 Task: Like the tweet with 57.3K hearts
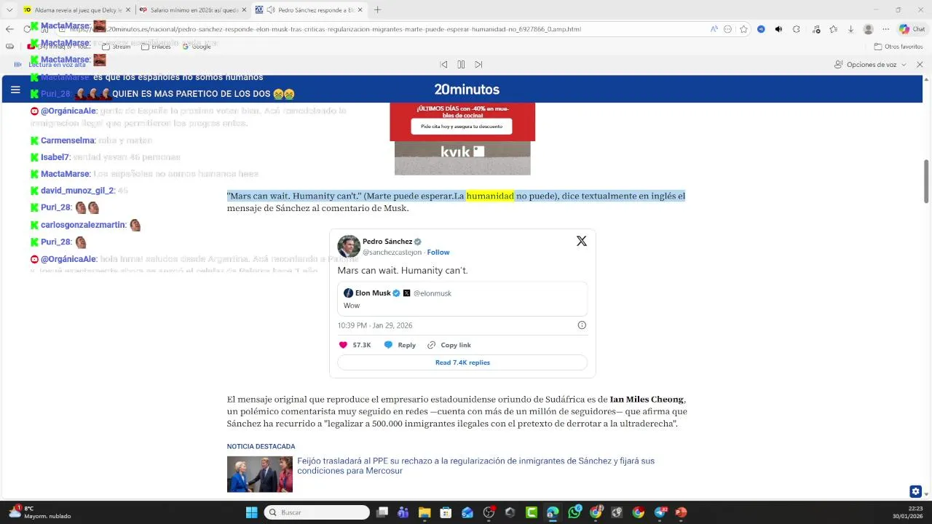pyautogui.click(x=355, y=345)
